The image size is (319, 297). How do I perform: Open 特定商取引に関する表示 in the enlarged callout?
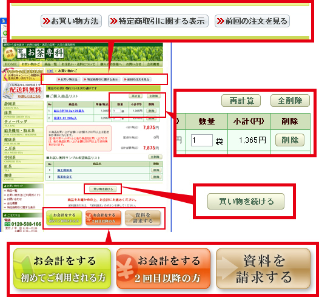(x=158, y=21)
